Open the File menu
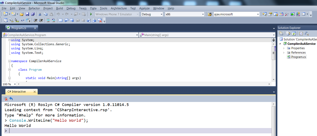Image resolution: width=317 pixels, height=136 pixels. 4,8
